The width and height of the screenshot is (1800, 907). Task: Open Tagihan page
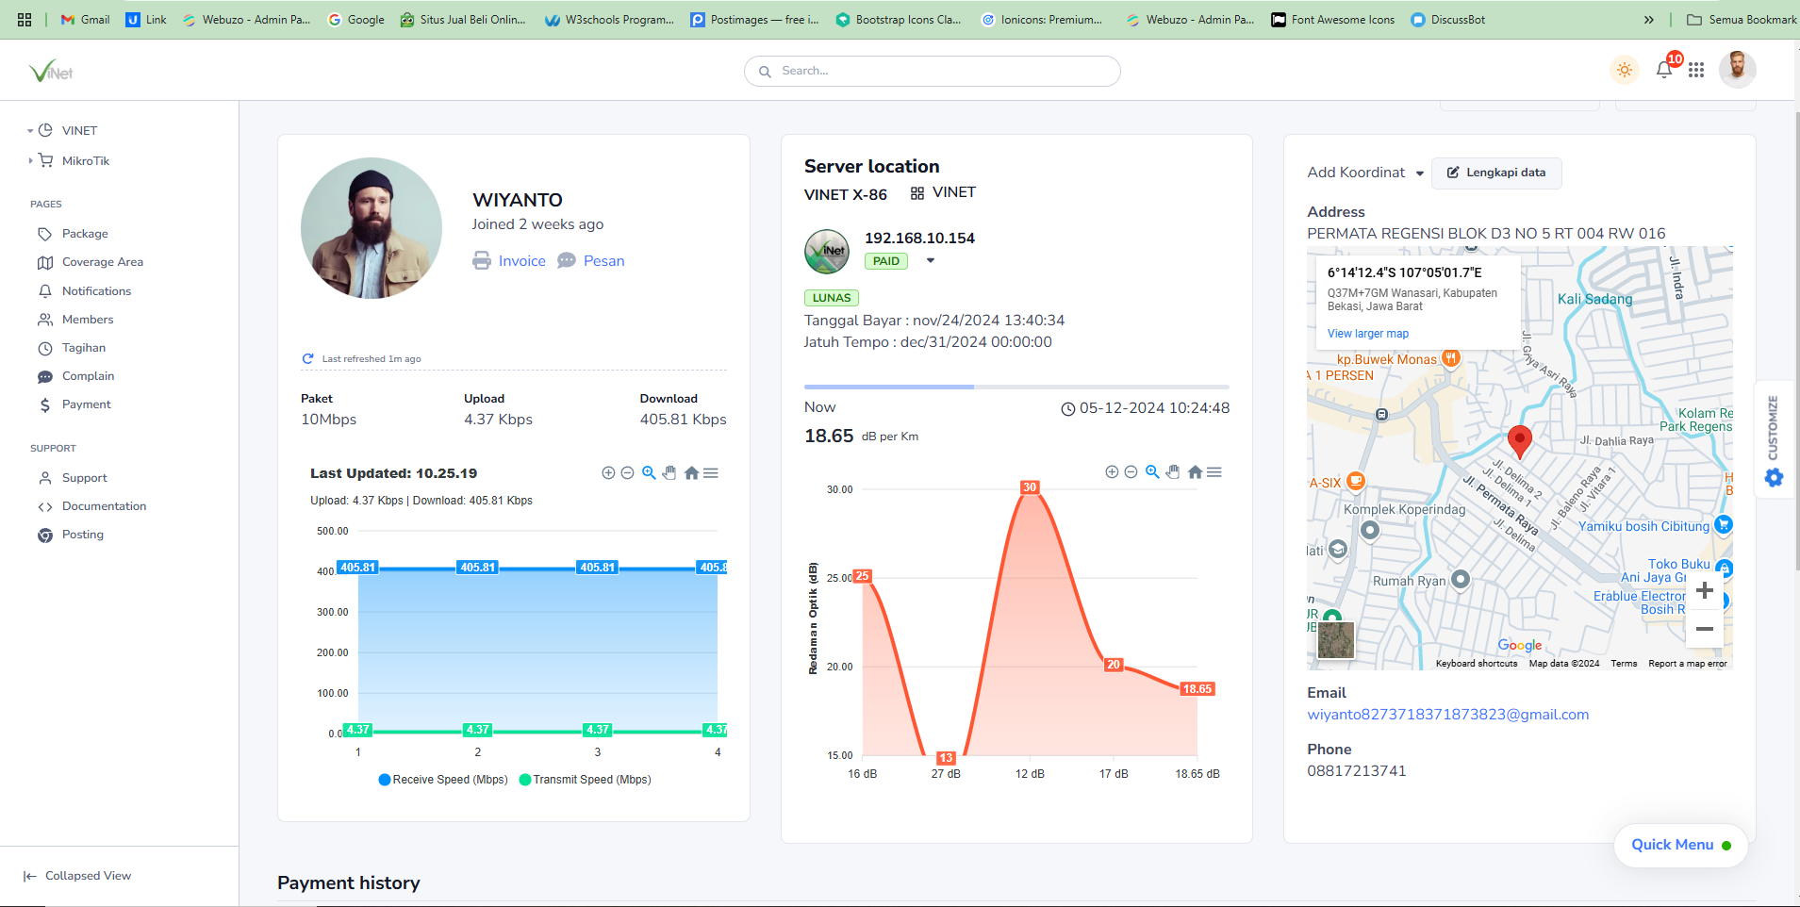pos(83,348)
